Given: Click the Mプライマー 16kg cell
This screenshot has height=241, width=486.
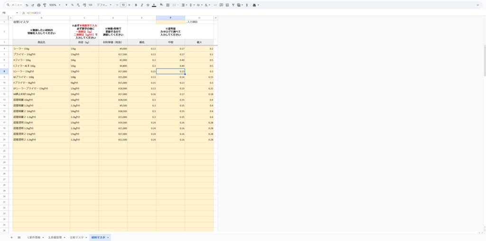Looking at the screenshot, I should (41, 77).
